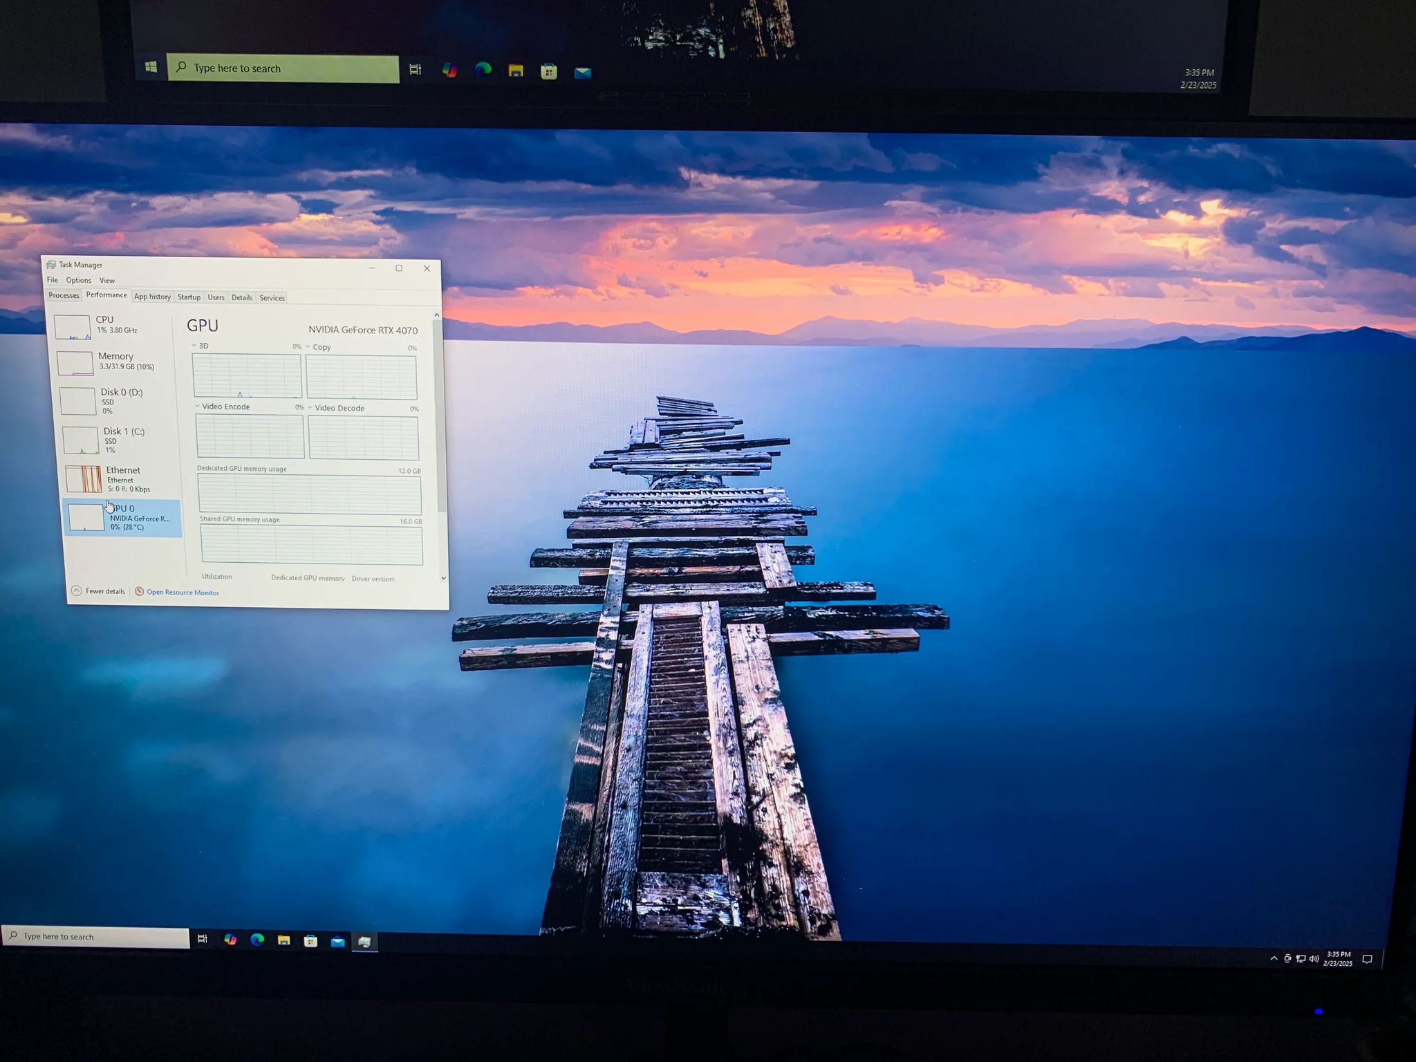Viewport: 1416px width, 1062px height.
Task: Open Resource Monitor link
Action: pyautogui.click(x=183, y=593)
